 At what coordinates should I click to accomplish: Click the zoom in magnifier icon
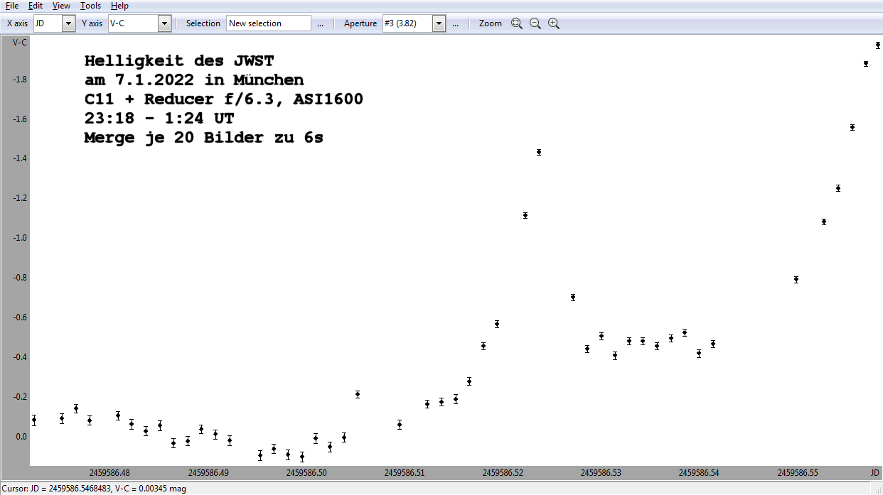(554, 23)
